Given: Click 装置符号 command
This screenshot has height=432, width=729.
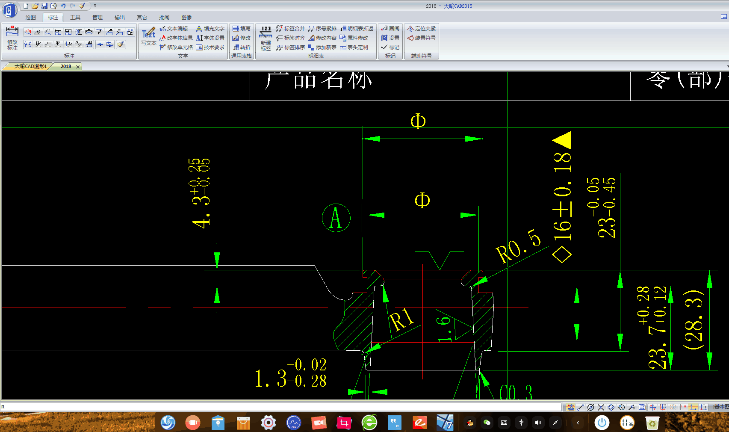Looking at the screenshot, I should [422, 38].
